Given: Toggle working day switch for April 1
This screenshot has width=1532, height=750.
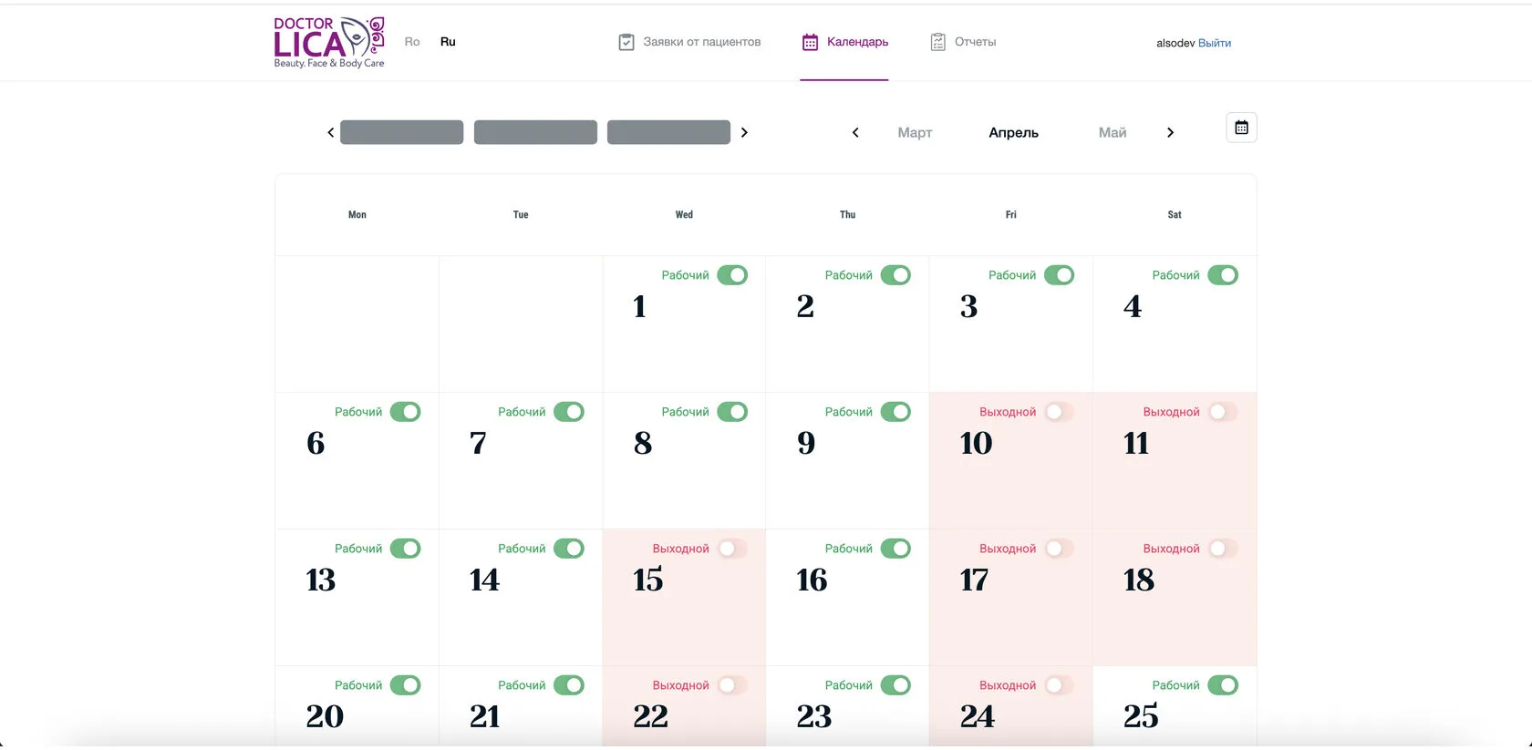Looking at the screenshot, I should (x=732, y=275).
